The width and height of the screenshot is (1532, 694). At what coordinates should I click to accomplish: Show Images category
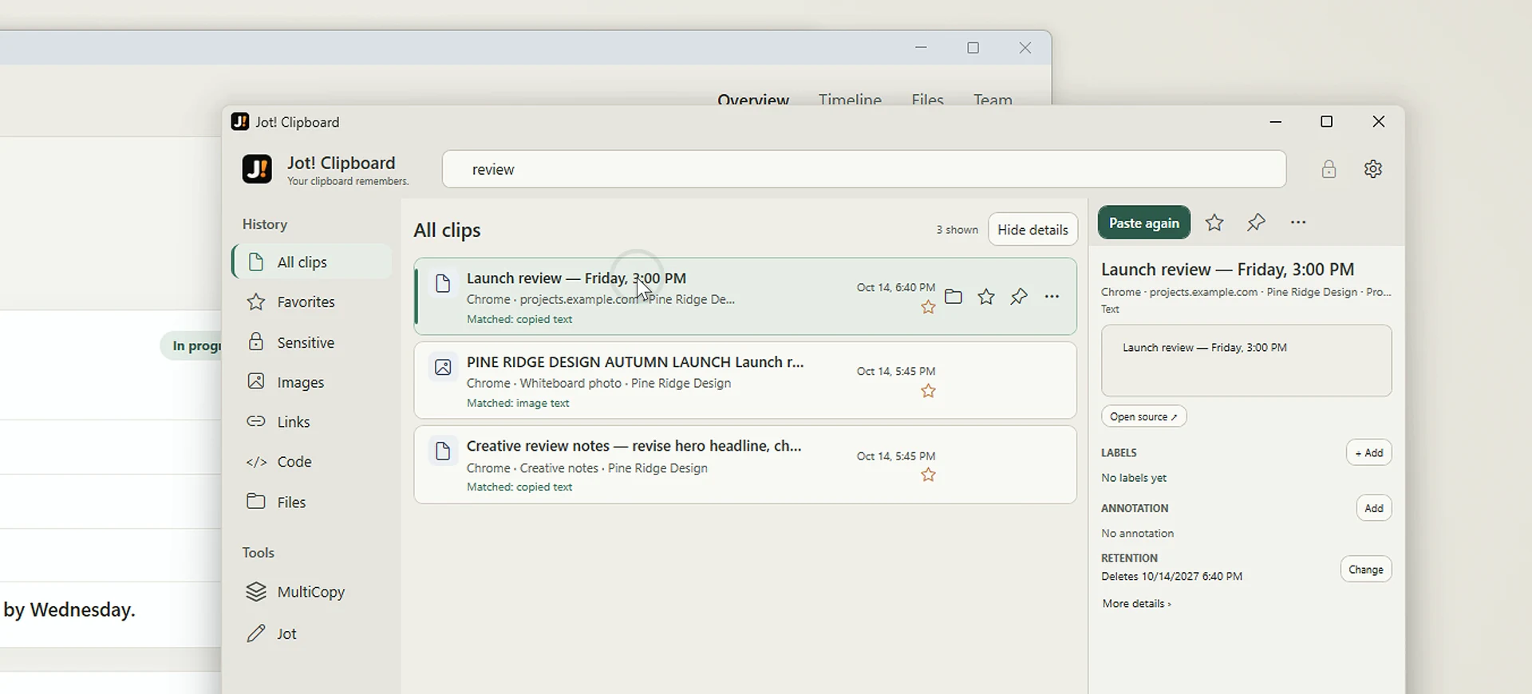312,382
